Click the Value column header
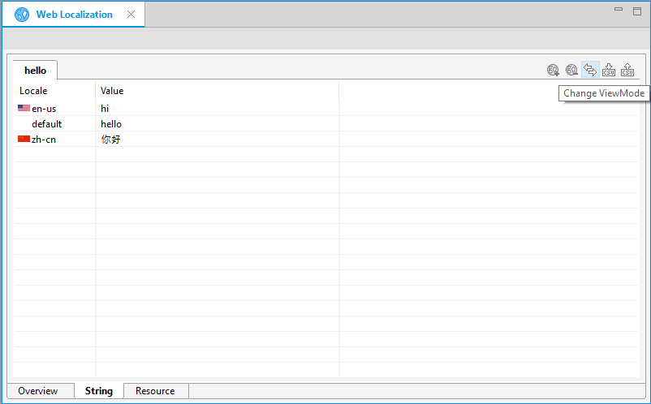 (112, 91)
